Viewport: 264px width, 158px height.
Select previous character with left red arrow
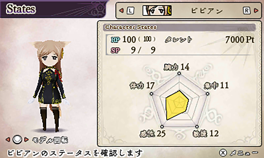point(121,11)
